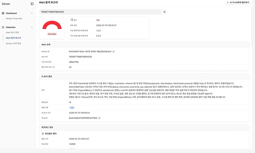This screenshot has height=153, width=255.
Task: Click the AI summary paragraph text
Action: [x=156, y=90]
